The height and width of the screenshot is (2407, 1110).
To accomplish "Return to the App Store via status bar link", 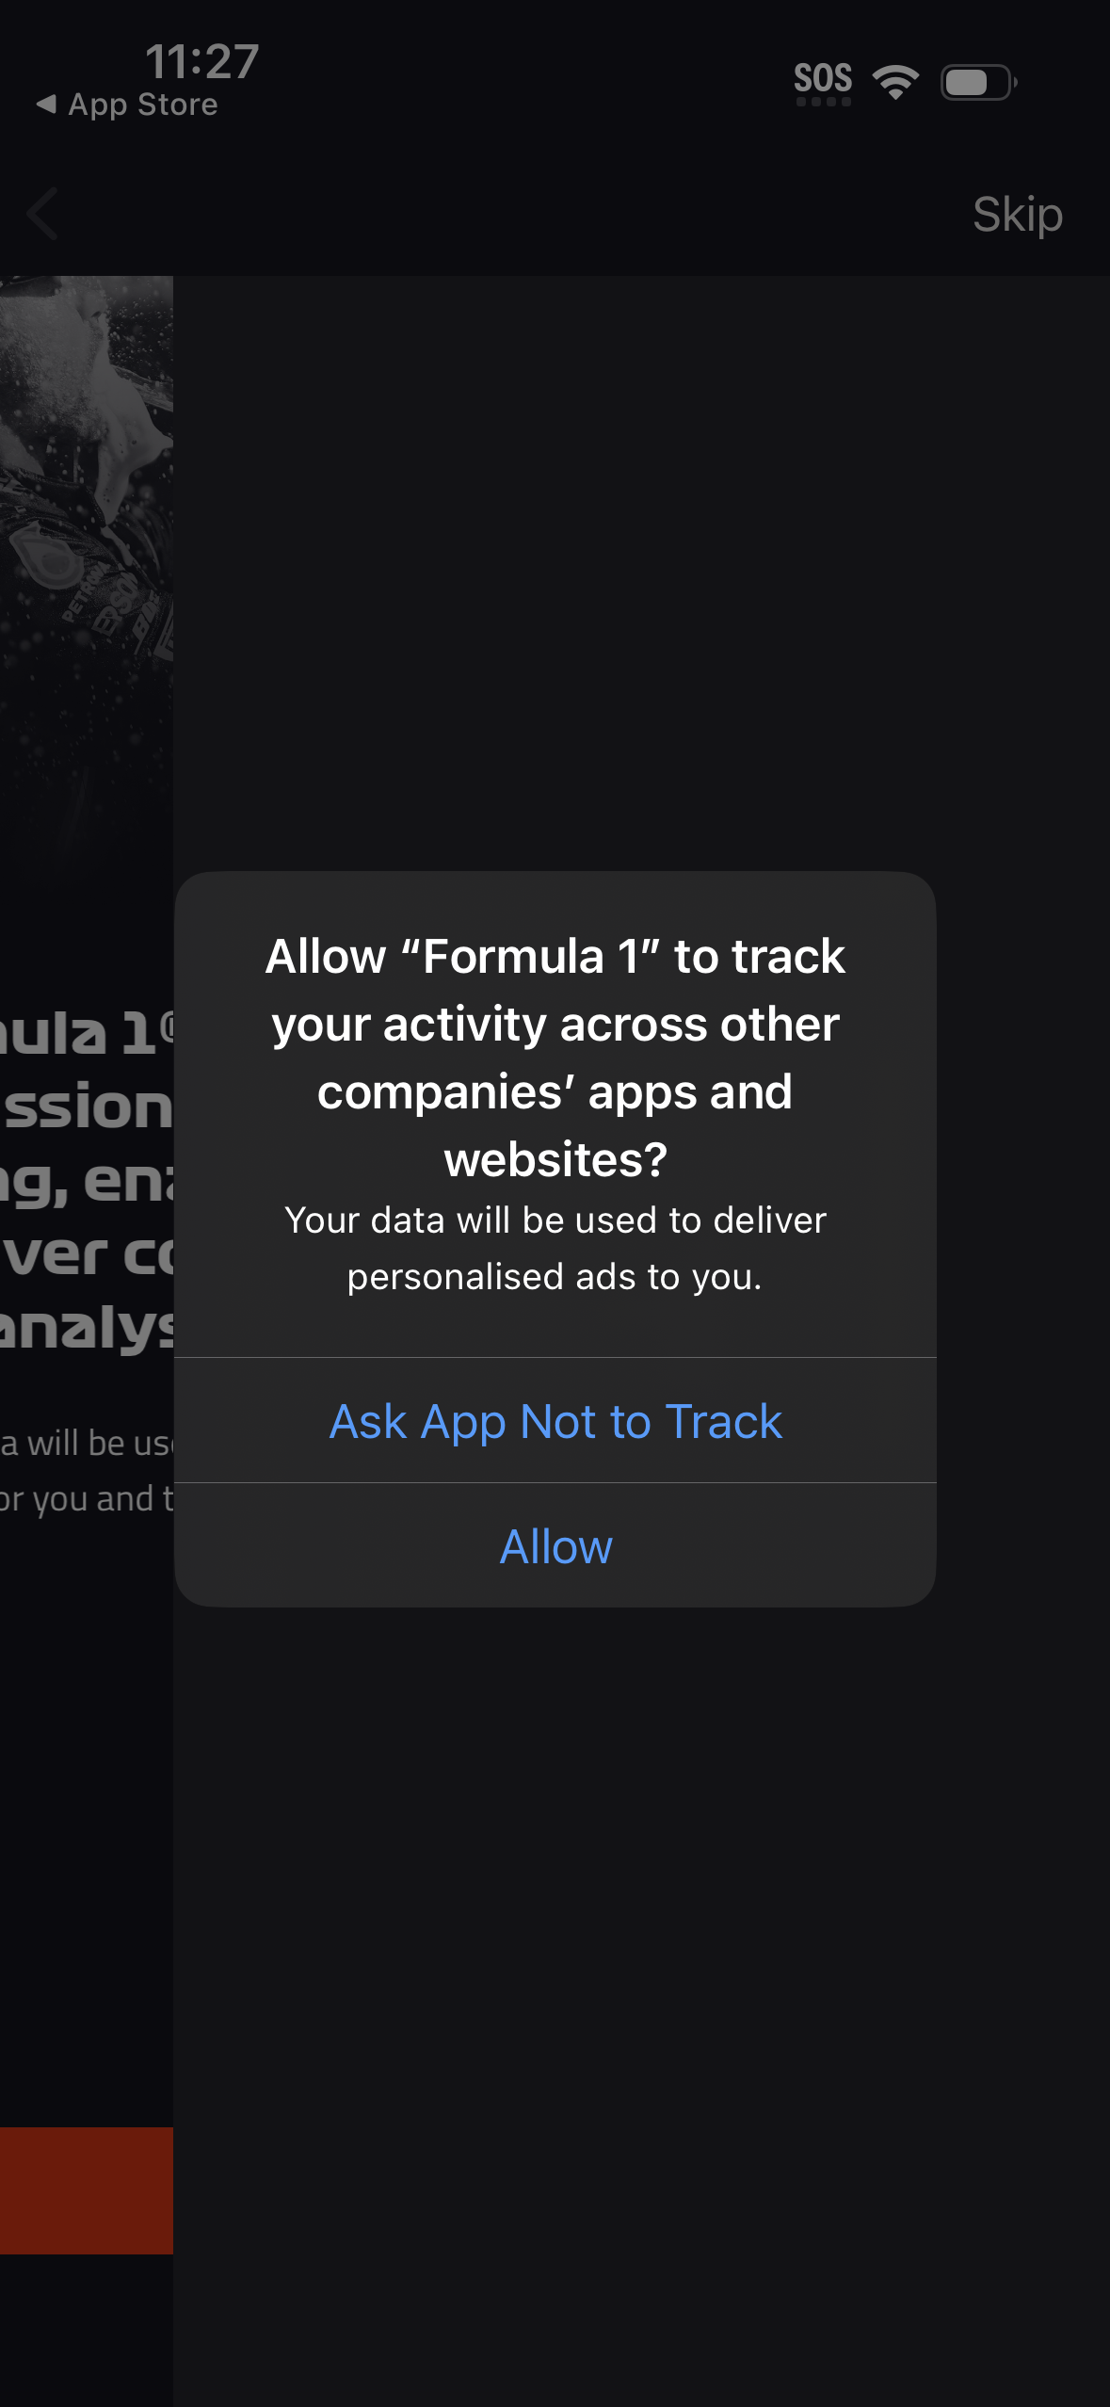I will [127, 104].
